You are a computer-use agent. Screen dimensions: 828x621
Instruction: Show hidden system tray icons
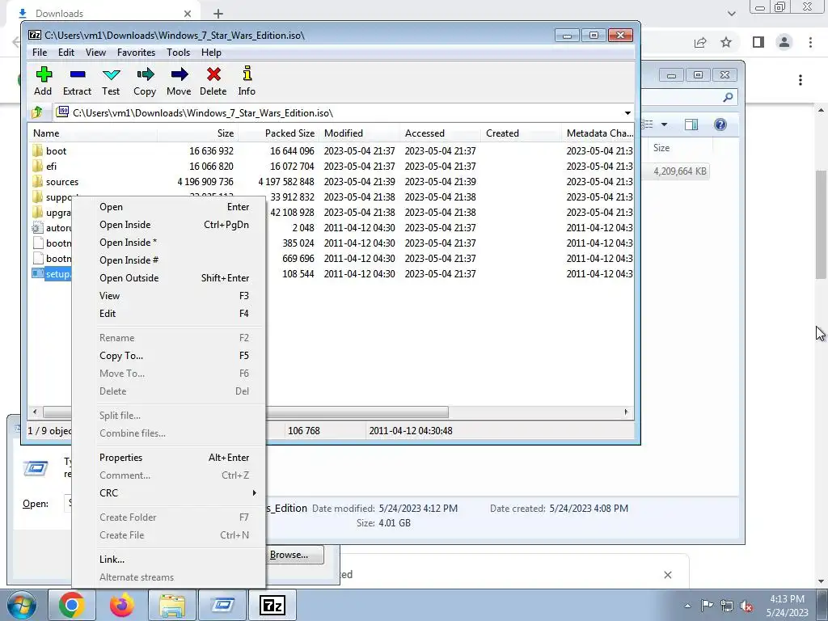click(687, 606)
